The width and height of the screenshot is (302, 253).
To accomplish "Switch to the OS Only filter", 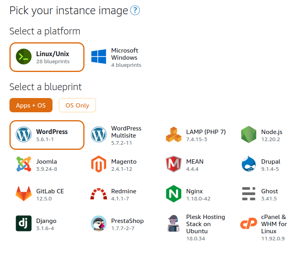I will click(x=77, y=105).
